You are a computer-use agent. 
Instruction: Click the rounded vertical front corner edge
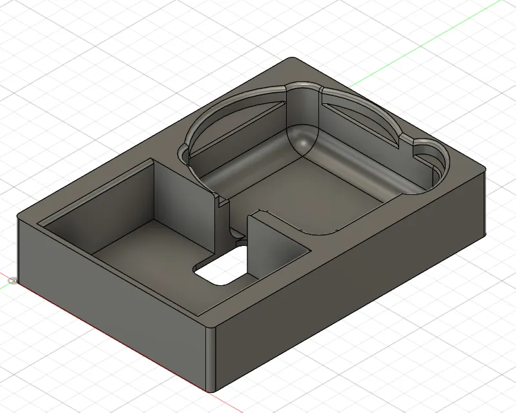[211, 359]
